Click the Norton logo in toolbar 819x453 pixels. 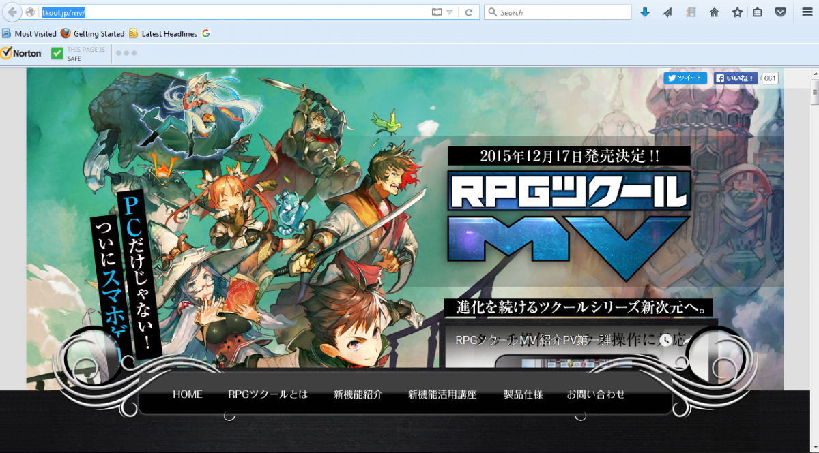22,53
